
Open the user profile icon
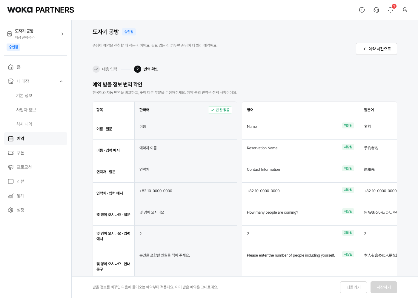tap(405, 10)
